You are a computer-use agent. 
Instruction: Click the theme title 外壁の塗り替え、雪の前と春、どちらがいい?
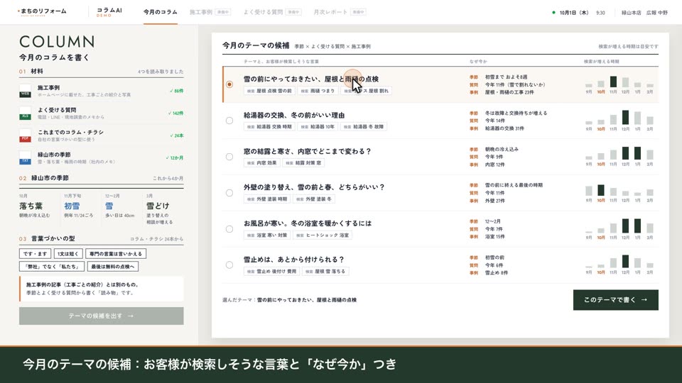point(314,187)
